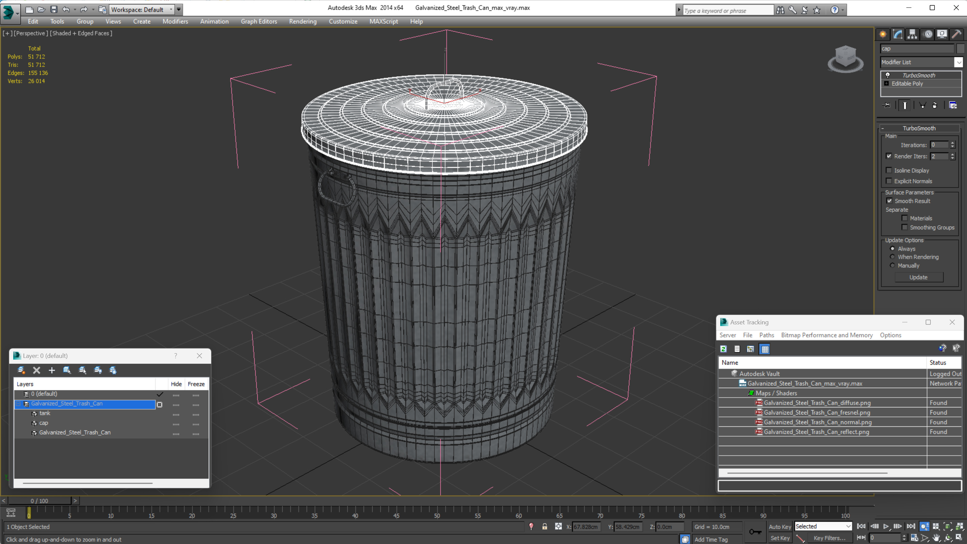Click the TurboSmooth Update button
967x544 pixels.
(918, 277)
